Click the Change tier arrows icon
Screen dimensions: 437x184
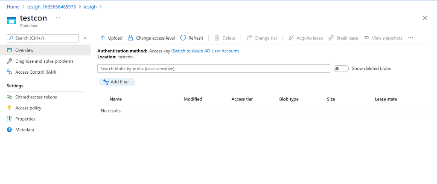tap(249, 38)
